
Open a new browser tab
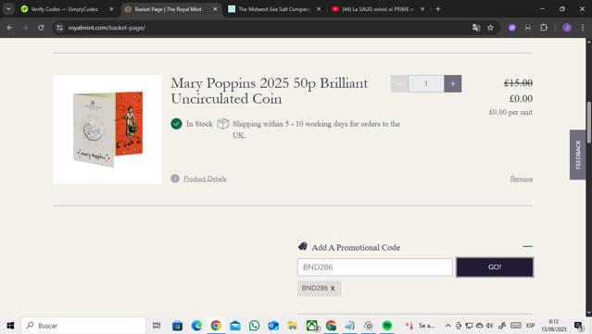click(438, 9)
